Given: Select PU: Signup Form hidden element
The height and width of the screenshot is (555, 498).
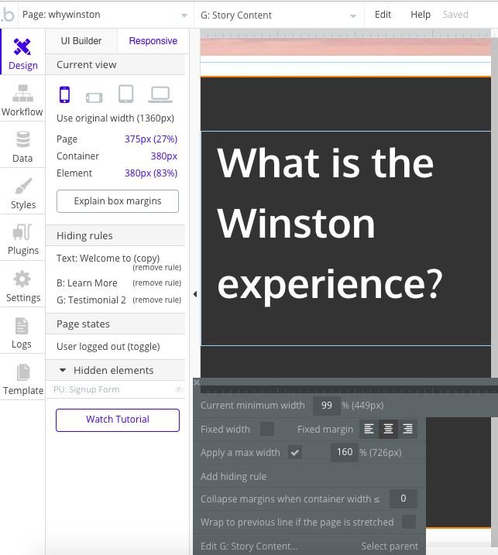Looking at the screenshot, I should [87, 389].
